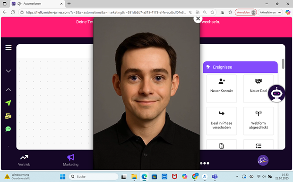Switch to the Marketing section
Viewport: 293px width, 182px height.
point(70,160)
